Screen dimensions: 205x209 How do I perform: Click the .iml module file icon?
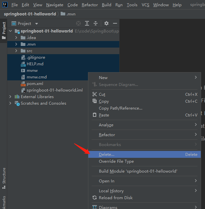23,90
